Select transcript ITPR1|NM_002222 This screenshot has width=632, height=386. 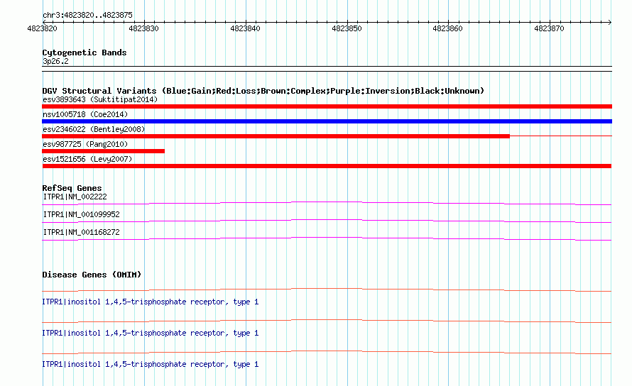(x=75, y=197)
